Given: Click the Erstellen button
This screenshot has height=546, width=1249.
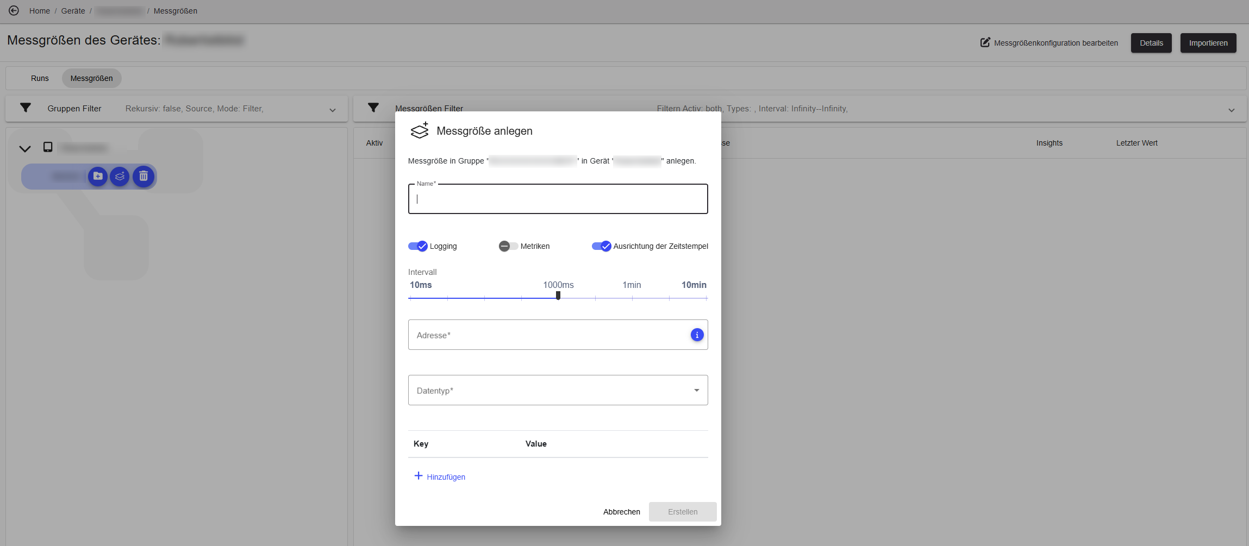Looking at the screenshot, I should click(x=683, y=512).
